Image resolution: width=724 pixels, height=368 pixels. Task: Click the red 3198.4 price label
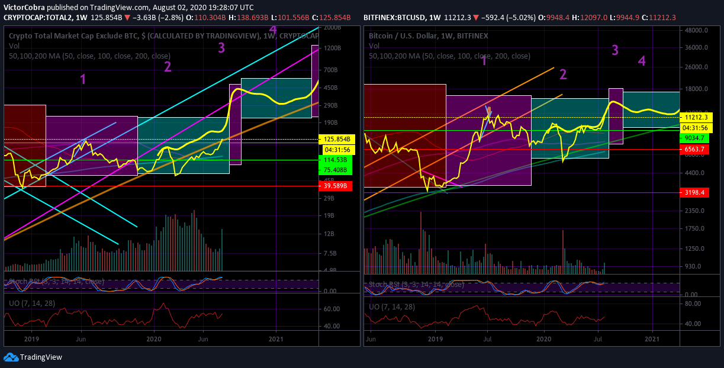(696, 192)
